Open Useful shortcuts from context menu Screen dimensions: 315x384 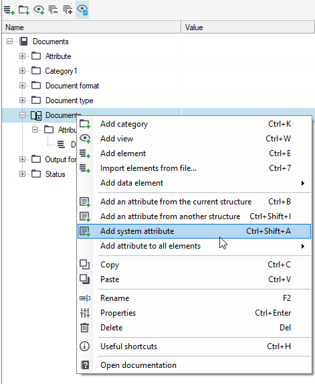click(194, 346)
